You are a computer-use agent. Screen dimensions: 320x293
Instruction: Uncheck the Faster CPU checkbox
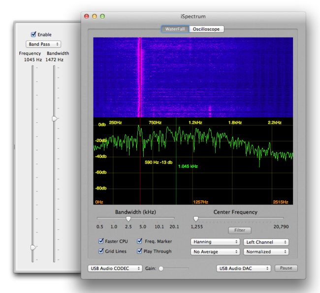[x=101, y=242]
